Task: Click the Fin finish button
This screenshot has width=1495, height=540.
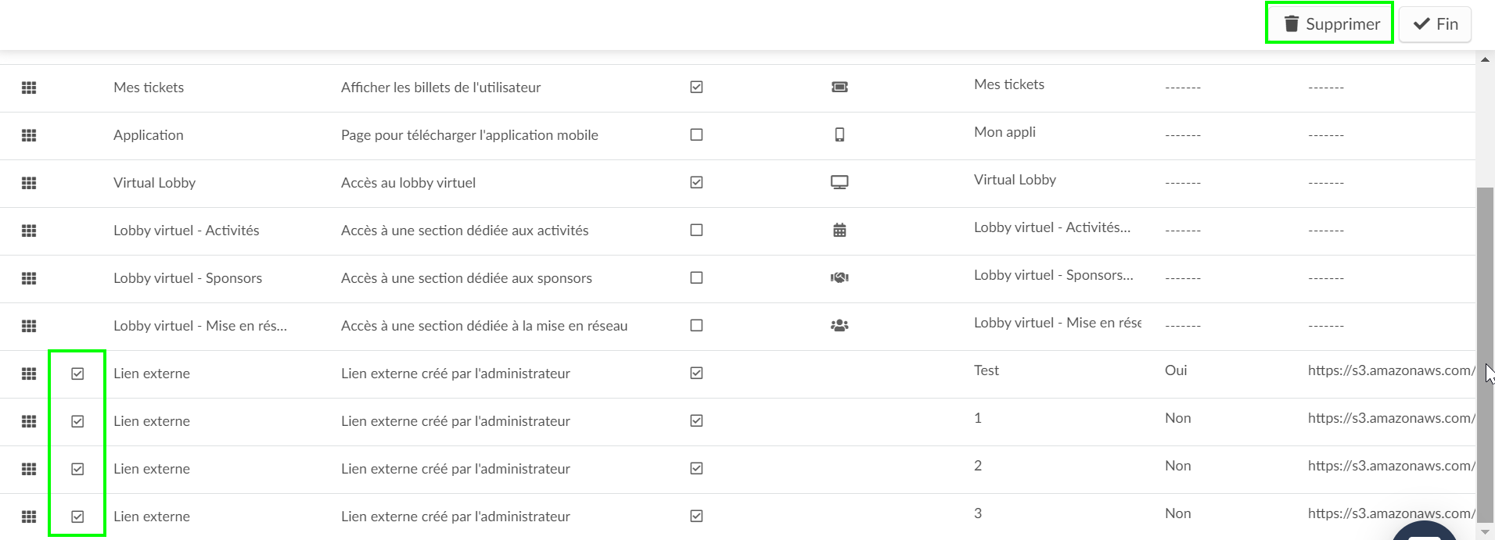Action: (1435, 24)
